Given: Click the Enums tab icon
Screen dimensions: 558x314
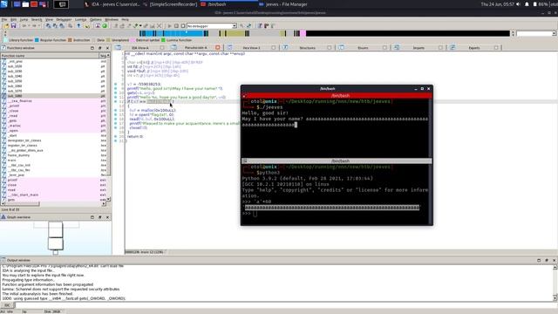Looking at the screenshot, I should (341, 47).
